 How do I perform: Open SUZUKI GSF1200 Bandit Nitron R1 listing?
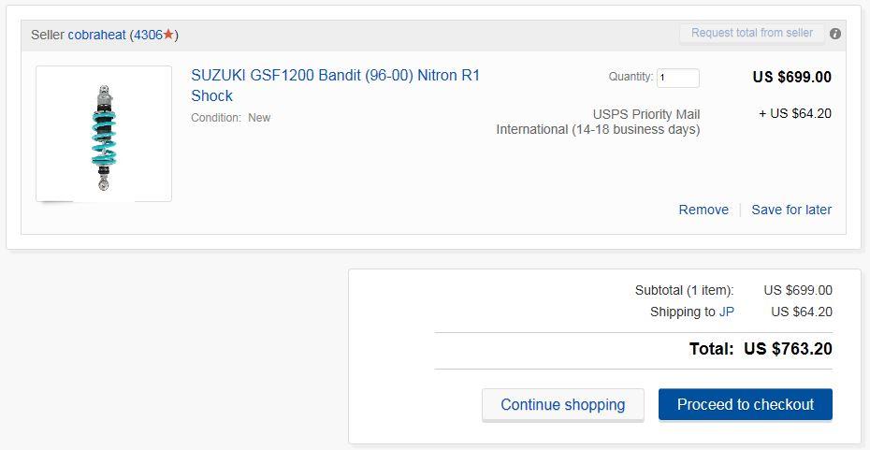(335, 85)
